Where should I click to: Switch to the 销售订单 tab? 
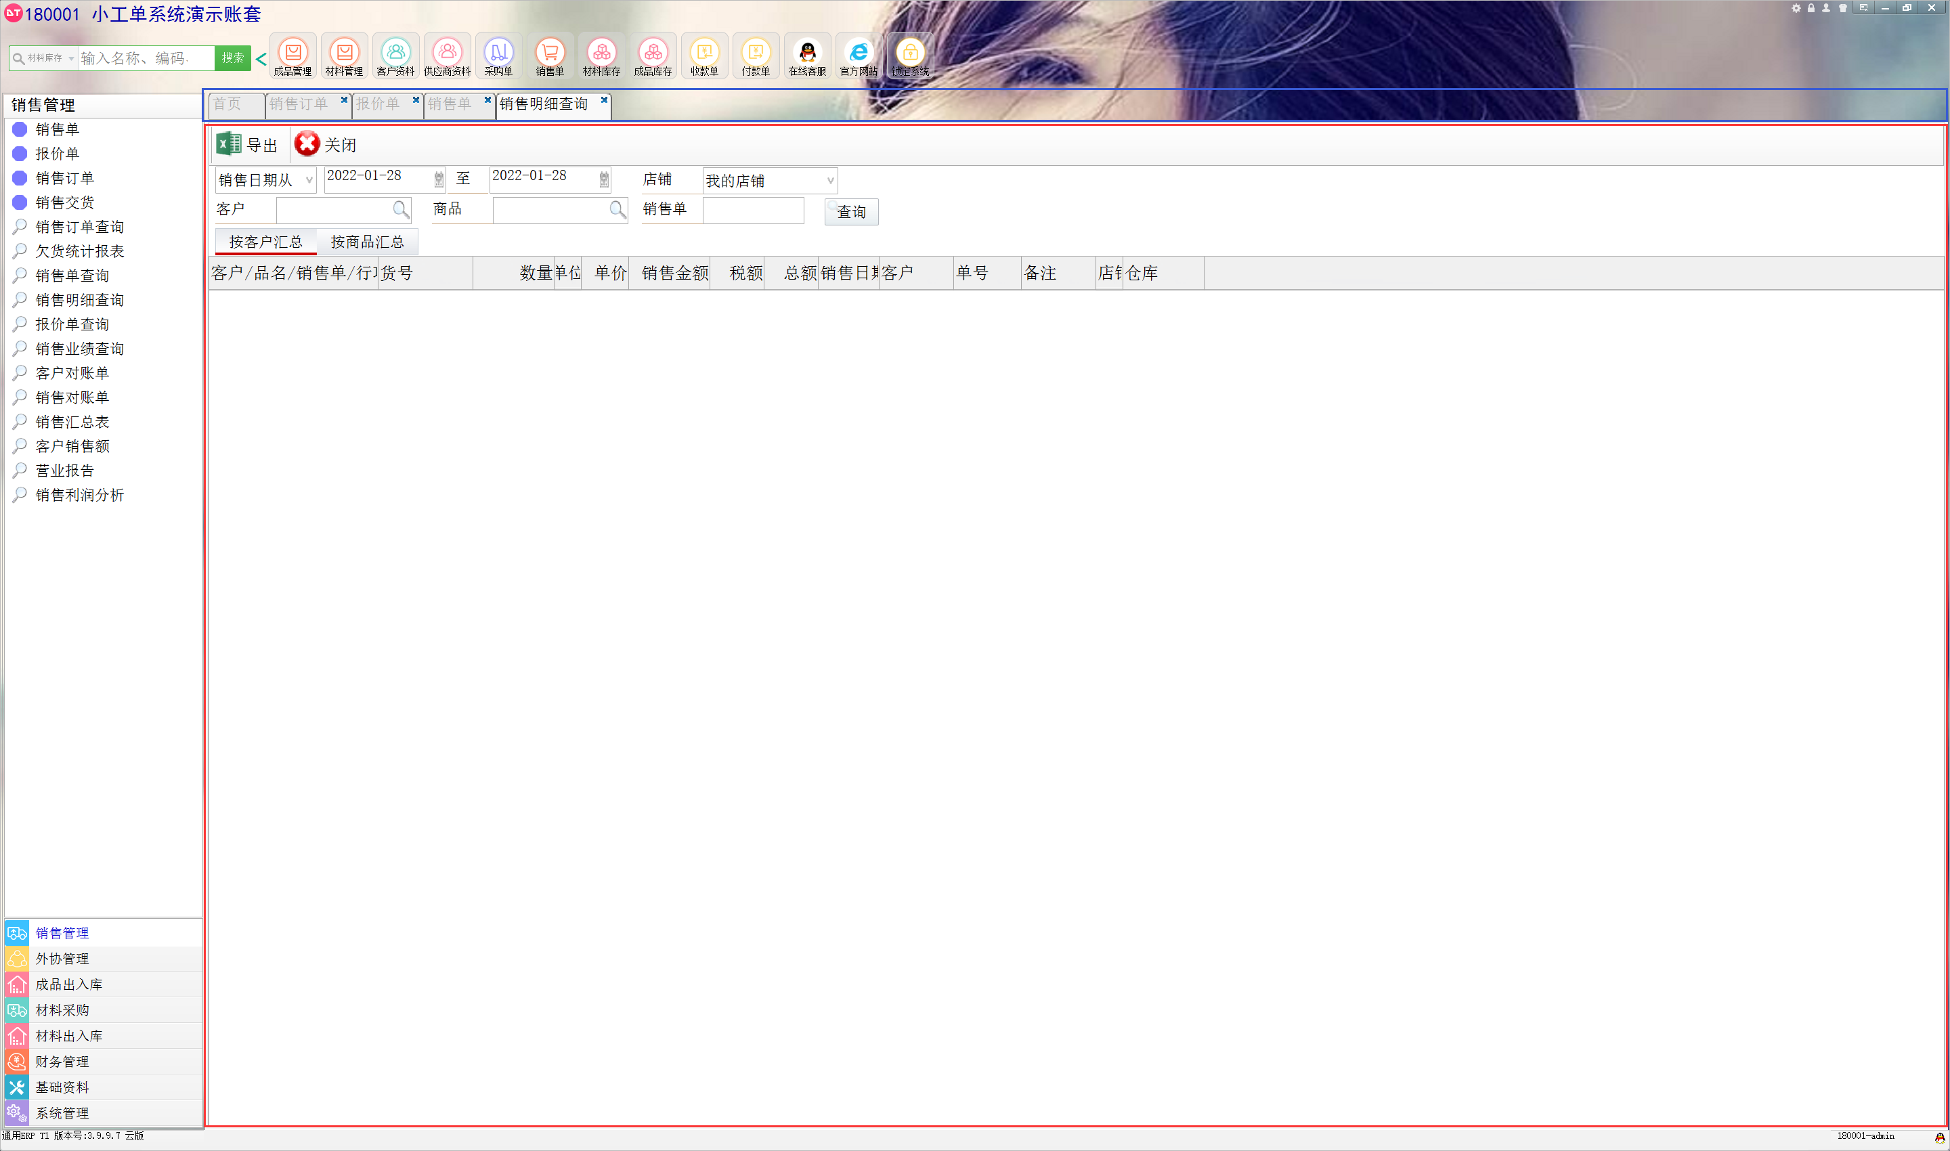(x=299, y=104)
